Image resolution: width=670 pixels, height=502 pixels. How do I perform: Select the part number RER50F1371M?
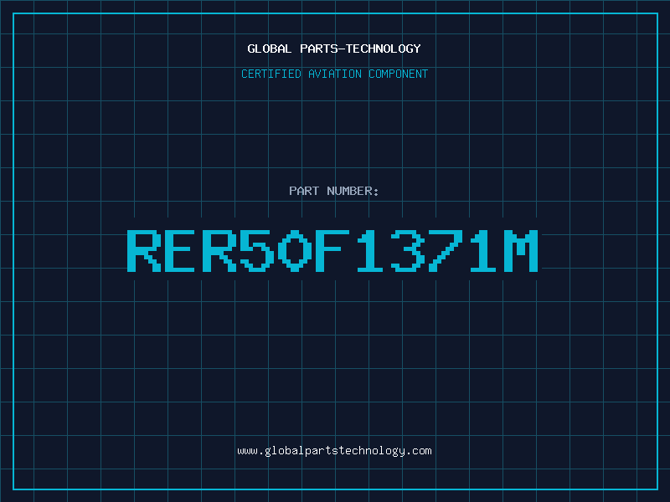click(332, 250)
